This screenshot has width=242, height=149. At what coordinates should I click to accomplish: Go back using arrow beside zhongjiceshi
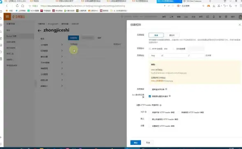(x=40, y=30)
